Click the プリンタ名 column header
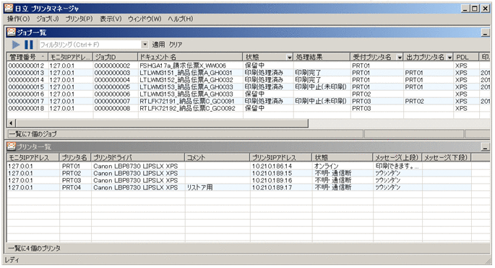This screenshot has height=268, width=495. [75, 157]
